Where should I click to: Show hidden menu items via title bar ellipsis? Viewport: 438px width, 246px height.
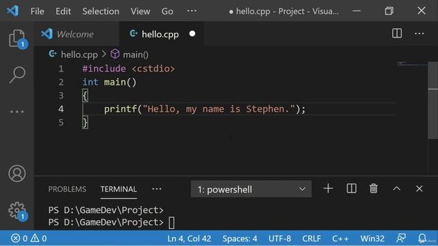(x=192, y=11)
